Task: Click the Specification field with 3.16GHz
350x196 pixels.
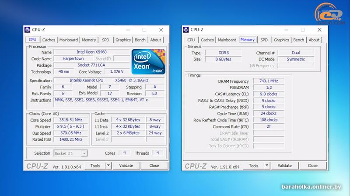Action: pos(109,80)
